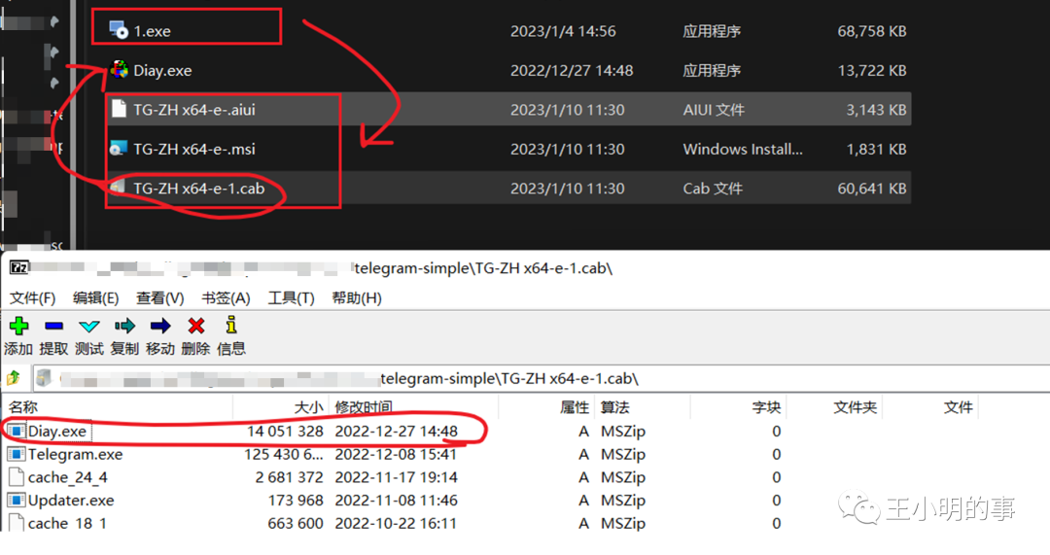Select the TG-ZH x64-e-.msi file name
Image resolution: width=1050 pixels, height=555 pixels.
click(194, 149)
